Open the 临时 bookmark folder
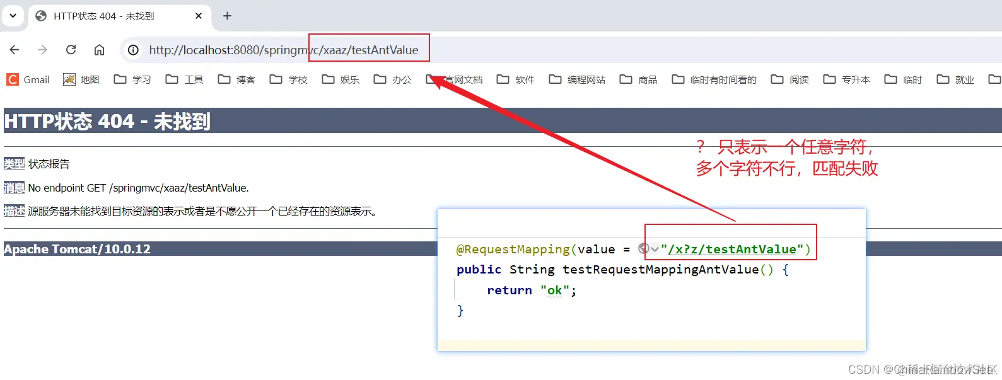Image resolution: width=1002 pixels, height=380 pixels. [x=904, y=79]
